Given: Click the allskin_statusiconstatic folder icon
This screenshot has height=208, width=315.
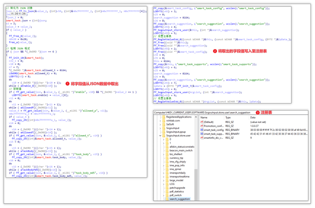Looking at the screenshot, I should pyautogui.click(x=167, y=147).
